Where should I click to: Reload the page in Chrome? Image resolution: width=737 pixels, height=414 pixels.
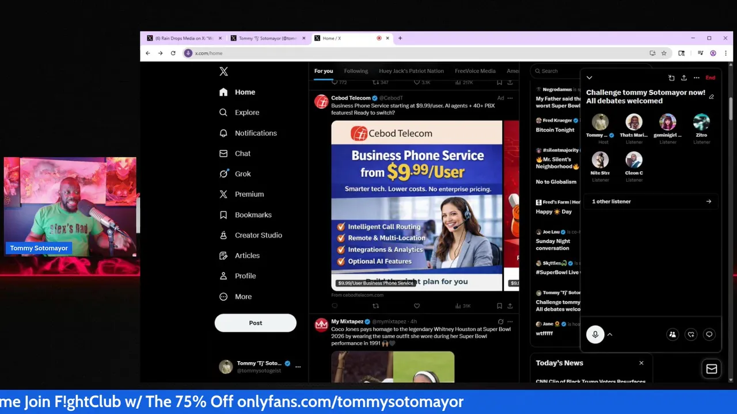point(173,53)
